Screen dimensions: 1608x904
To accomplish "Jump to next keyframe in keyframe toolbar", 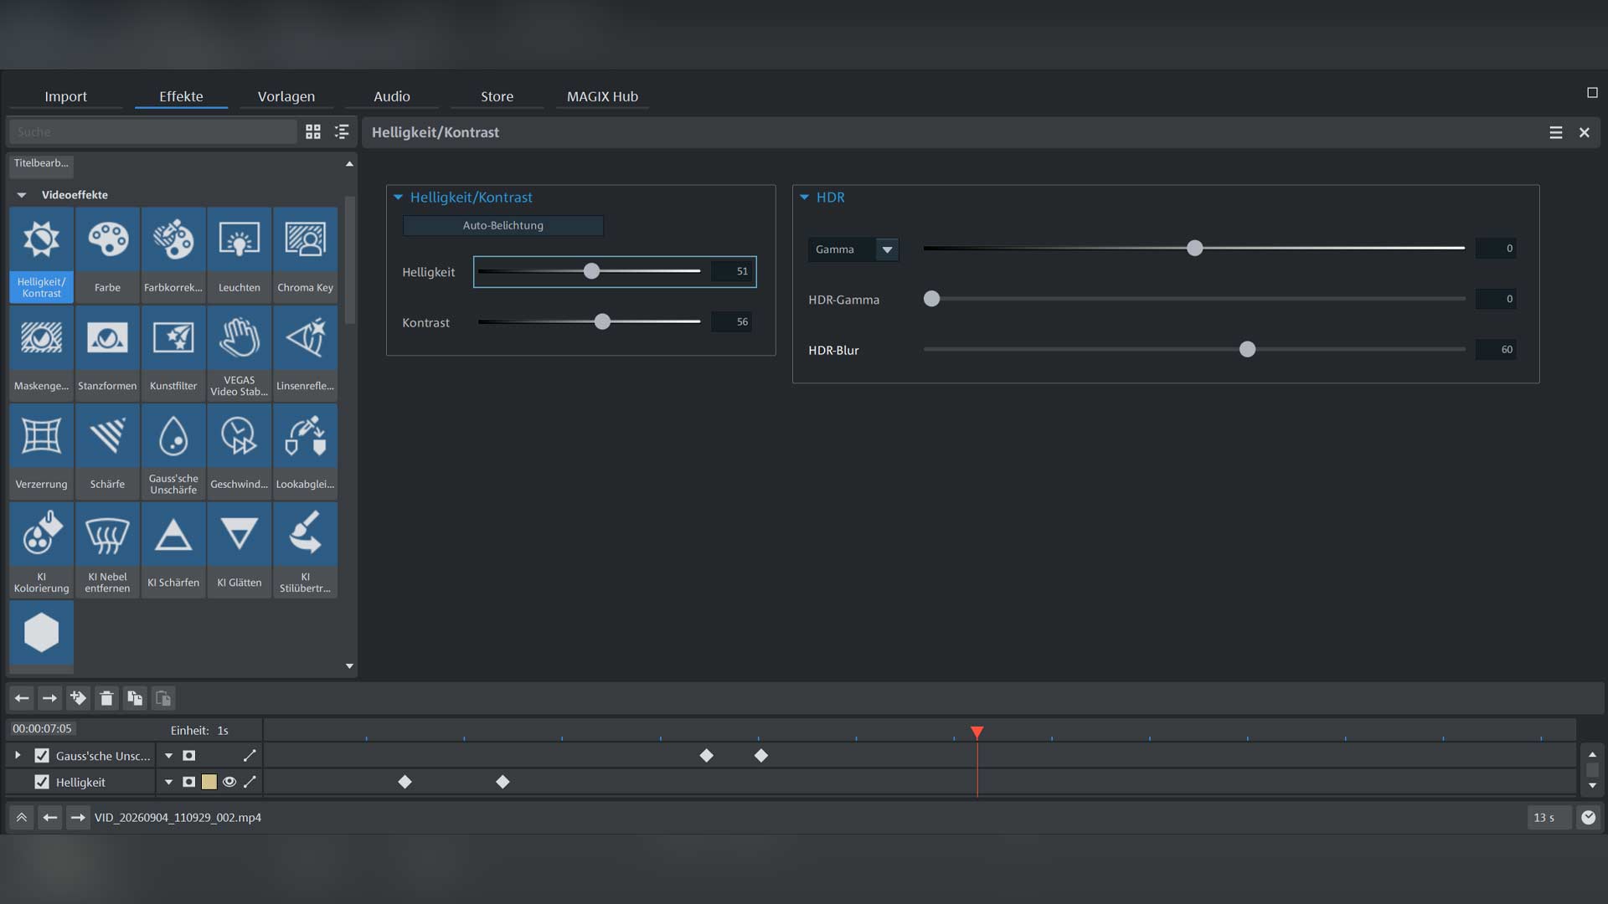I will click(x=49, y=697).
